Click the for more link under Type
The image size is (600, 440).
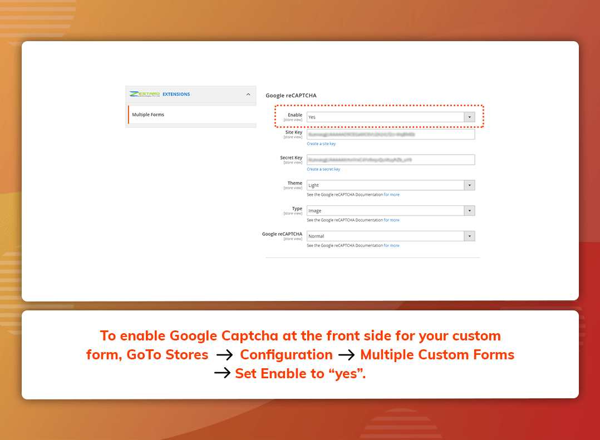[x=391, y=220]
